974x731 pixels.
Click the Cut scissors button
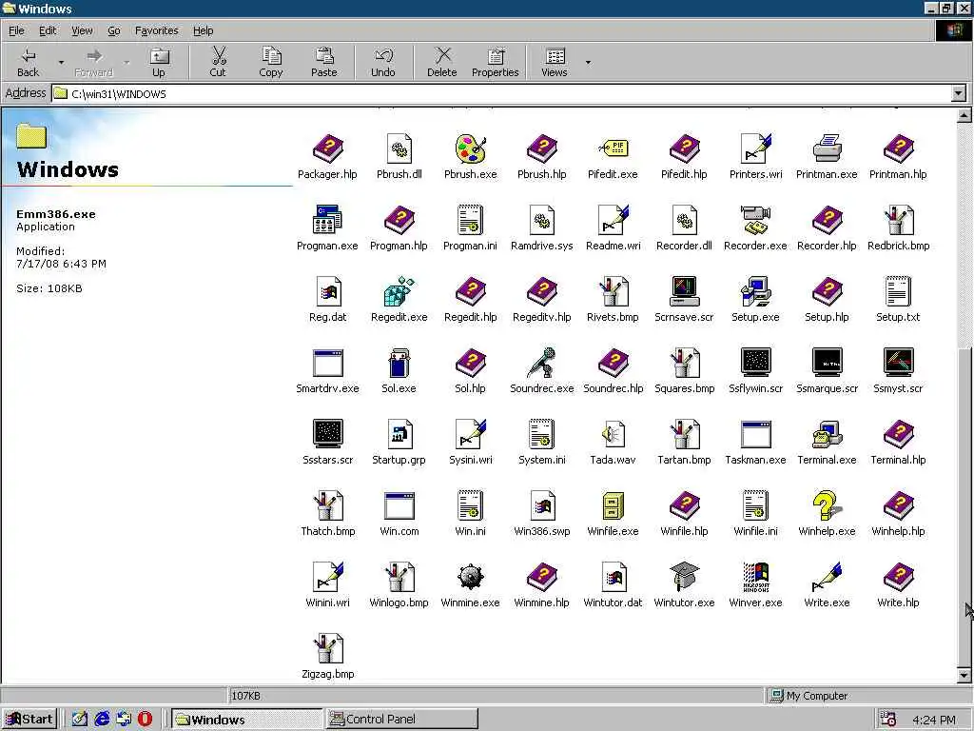point(218,62)
